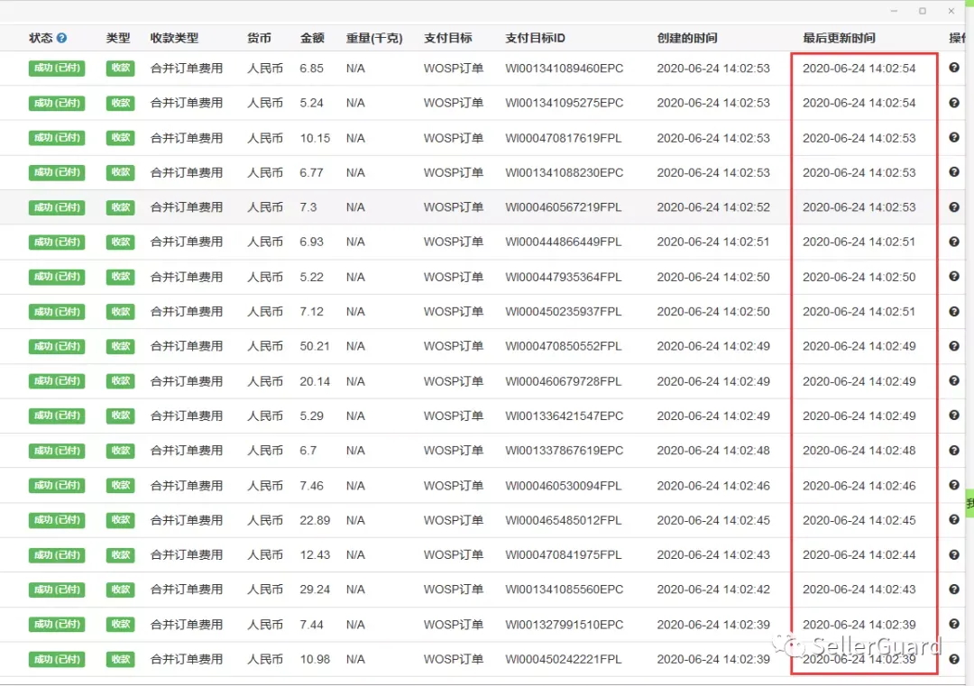Click help icon in row WI001341095275EPC
The height and width of the screenshot is (686, 974).
click(x=954, y=103)
